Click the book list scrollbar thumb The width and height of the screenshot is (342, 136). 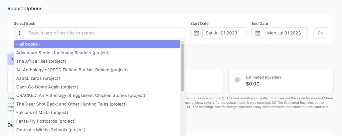click(183, 67)
